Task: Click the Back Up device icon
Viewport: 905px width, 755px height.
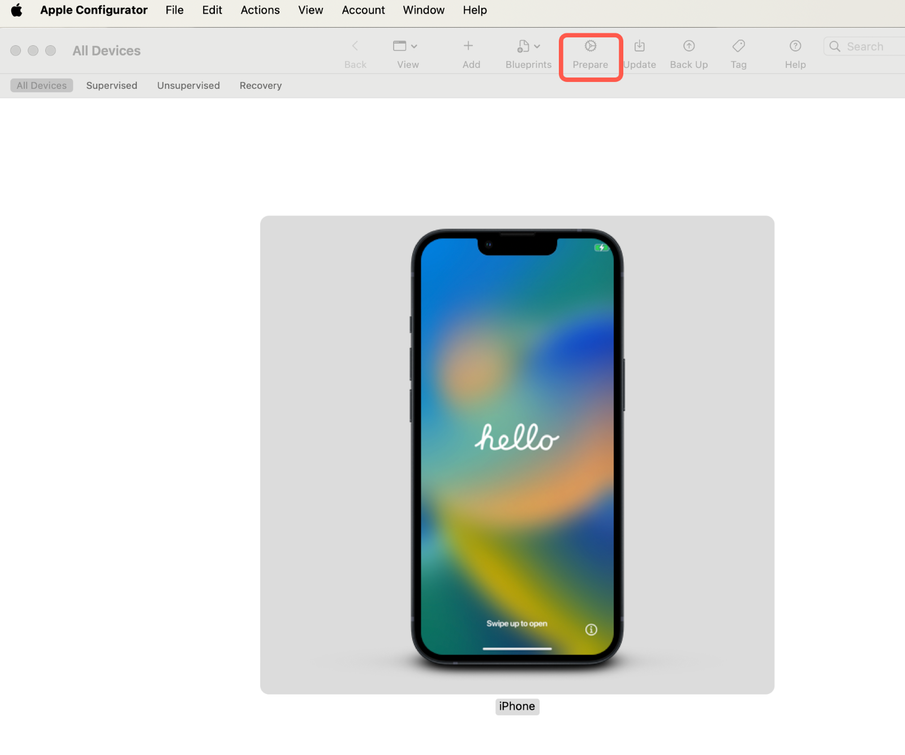Action: point(688,46)
